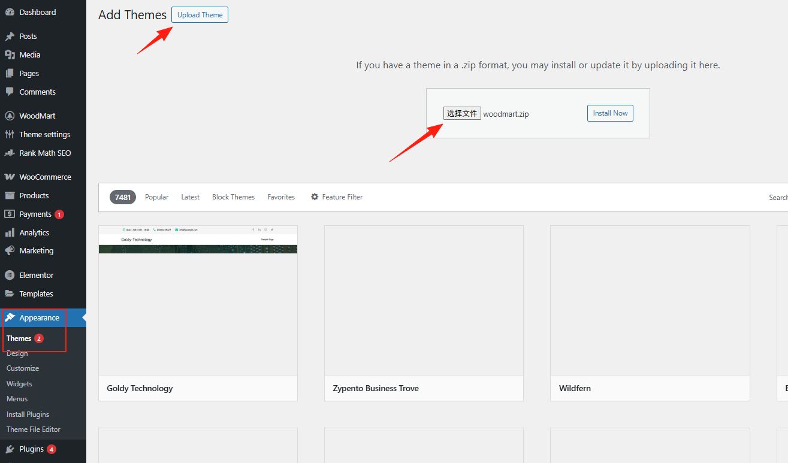Click the choose file button (选择文件)

(x=461, y=113)
